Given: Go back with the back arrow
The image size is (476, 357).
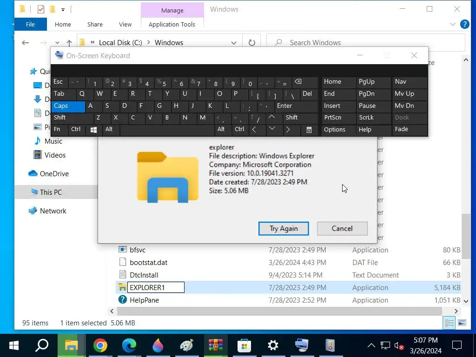Looking at the screenshot, I should pyautogui.click(x=26, y=43).
